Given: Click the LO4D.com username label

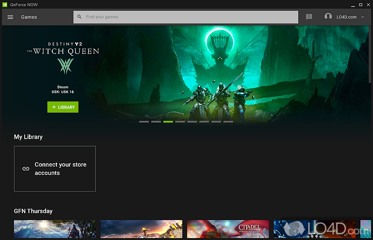Looking at the screenshot, I should point(346,17).
